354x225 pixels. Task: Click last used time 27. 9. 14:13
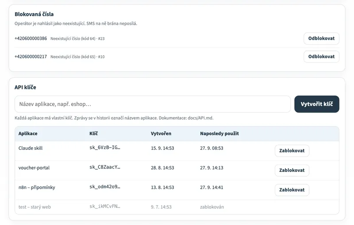[x=212, y=168]
